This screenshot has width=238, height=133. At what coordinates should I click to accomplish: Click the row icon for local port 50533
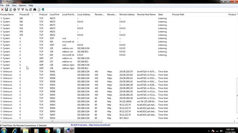1,118
